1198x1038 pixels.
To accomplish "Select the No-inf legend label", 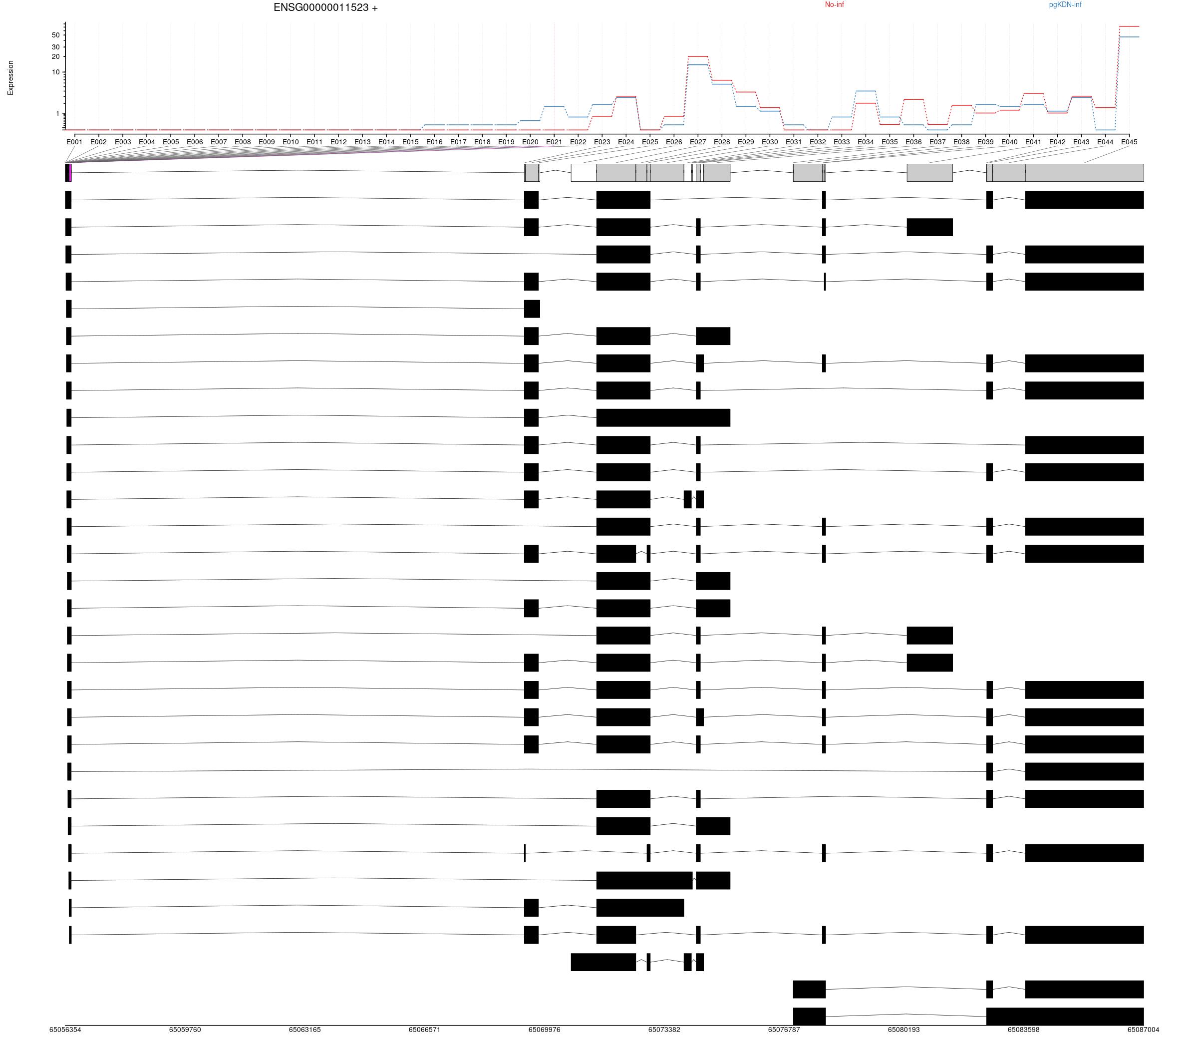I will click(835, 4).
